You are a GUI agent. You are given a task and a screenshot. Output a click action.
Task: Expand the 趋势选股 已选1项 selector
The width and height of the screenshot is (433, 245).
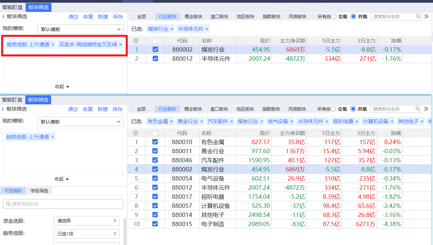tap(86, 234)
